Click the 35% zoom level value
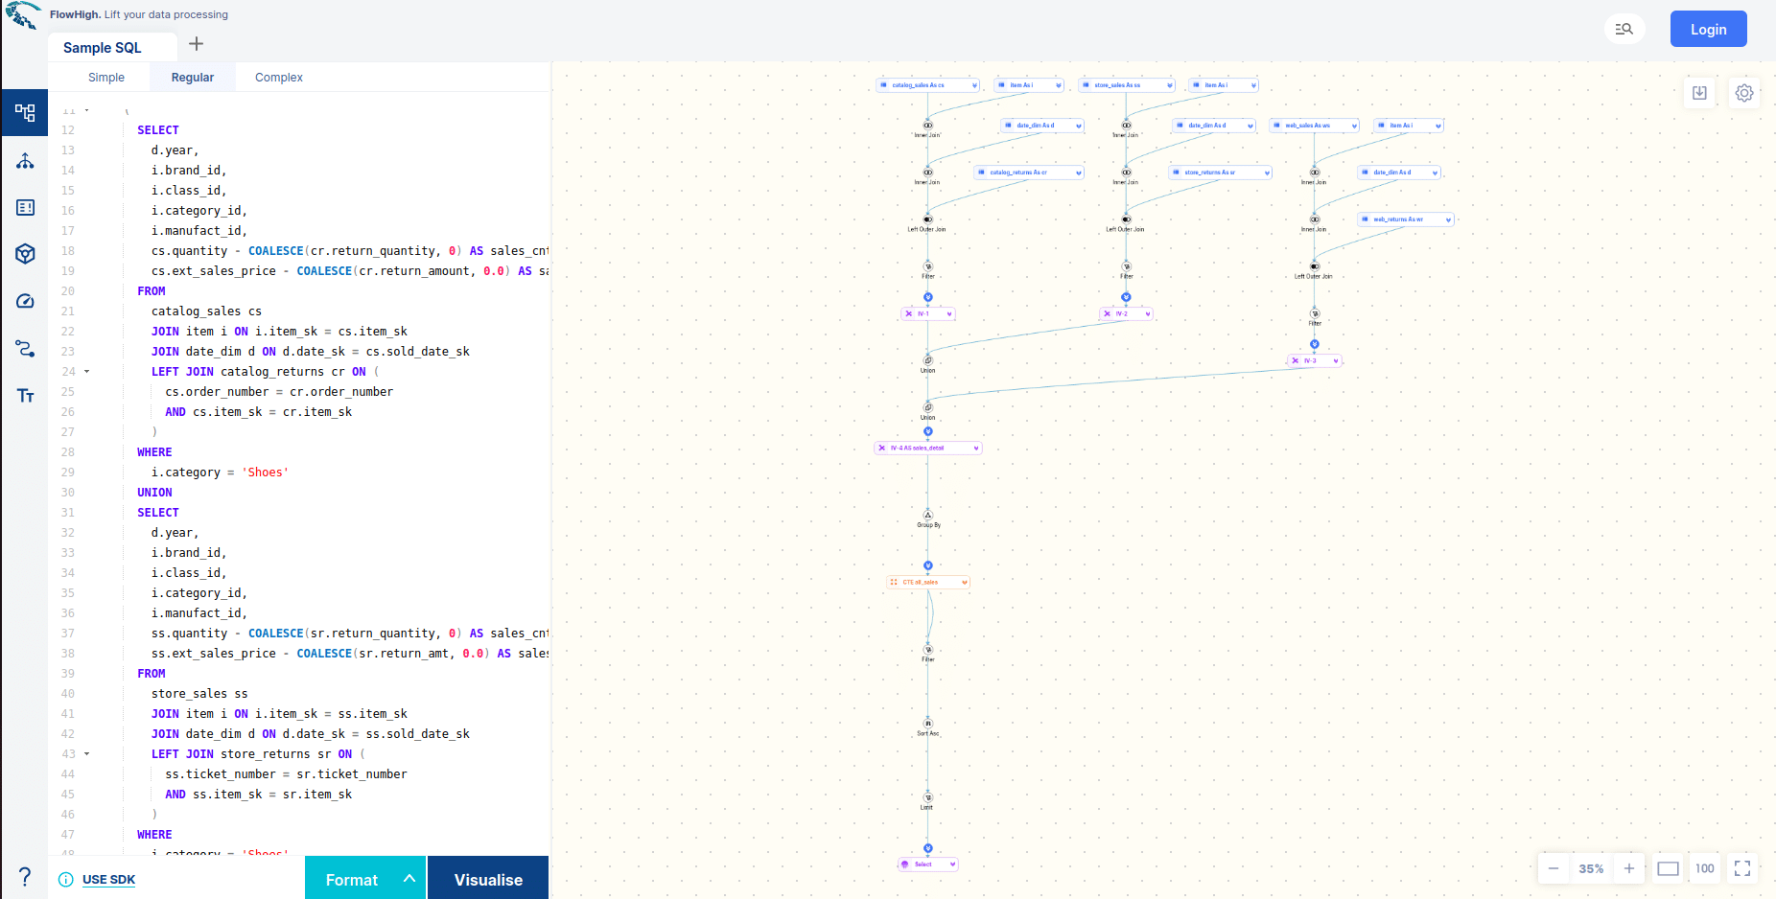 tap(1591, 868)
